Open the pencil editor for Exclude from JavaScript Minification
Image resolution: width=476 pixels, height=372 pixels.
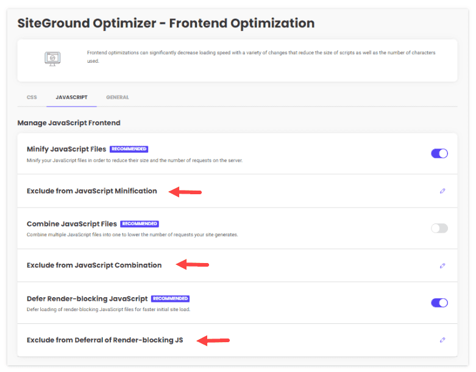pyautogui.click(x=442, y=191)
